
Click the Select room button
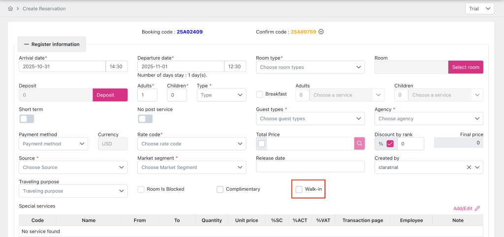click(465, 68)
